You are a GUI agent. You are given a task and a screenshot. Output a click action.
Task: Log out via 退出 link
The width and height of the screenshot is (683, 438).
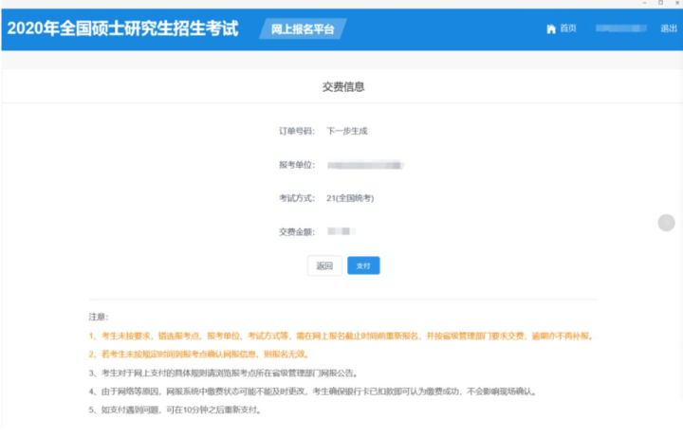click(669, 28)
